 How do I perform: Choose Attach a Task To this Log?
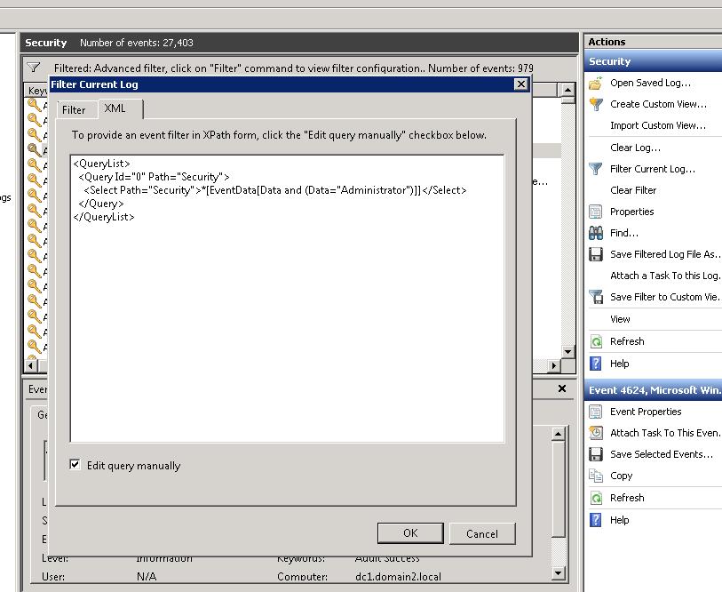coord(665,276)
